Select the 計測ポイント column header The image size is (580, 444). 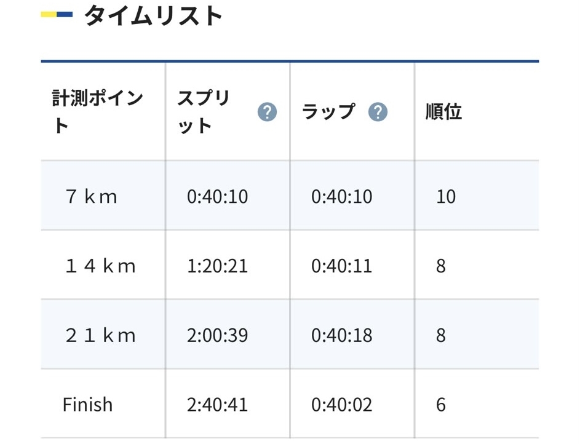point(98,112)
